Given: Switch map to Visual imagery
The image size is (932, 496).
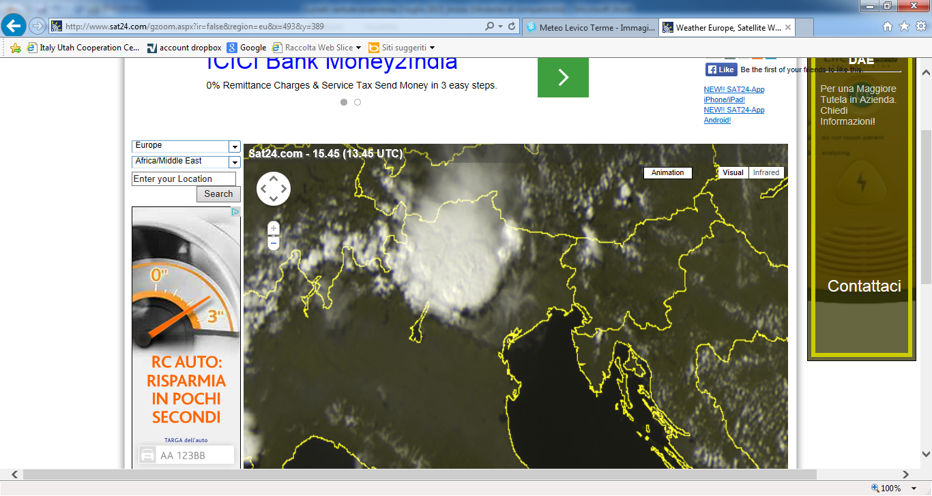Looking at the screenshot, I should 733,173.
